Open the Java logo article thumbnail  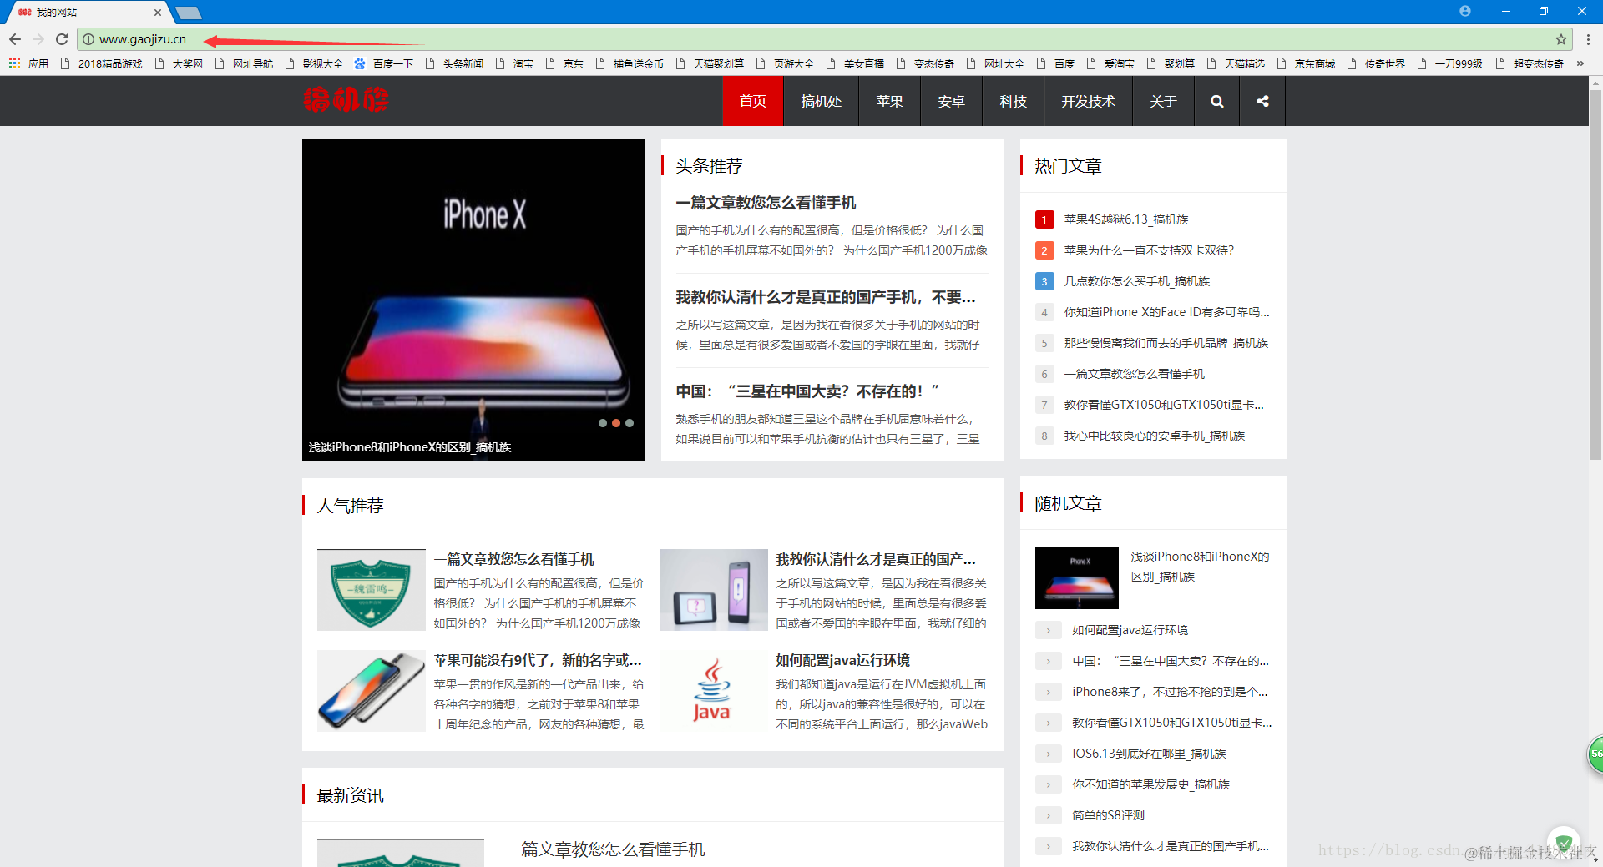tap(714, 691)
